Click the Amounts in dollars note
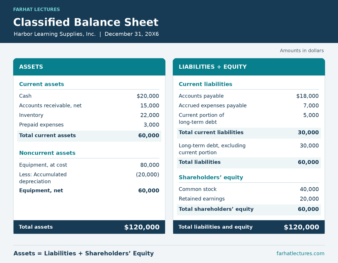 [x=302, y=51]
